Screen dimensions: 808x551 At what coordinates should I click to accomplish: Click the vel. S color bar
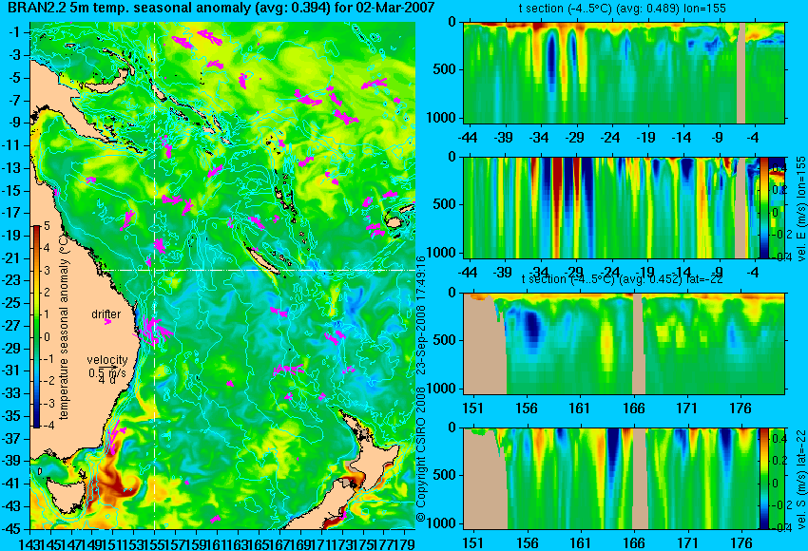pos(764,479)
